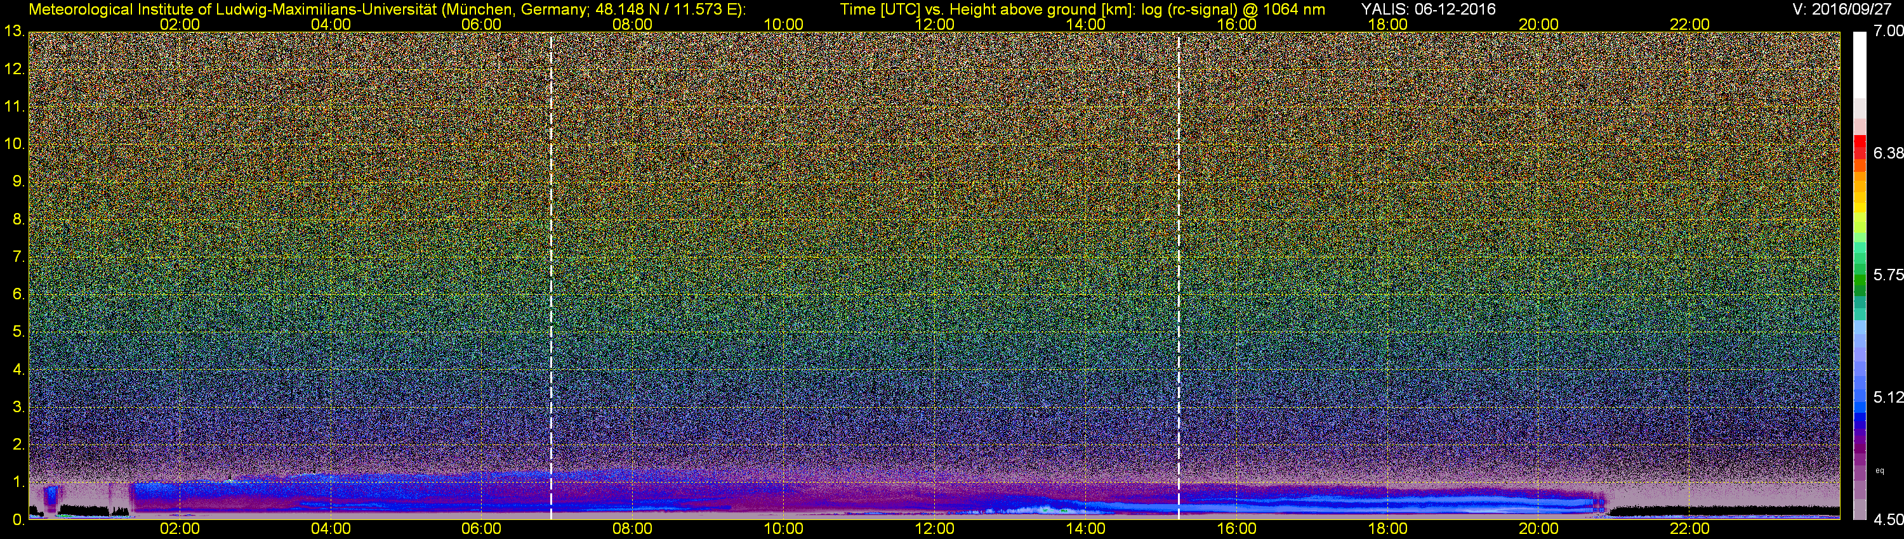Click the 5 km height axis label

tap(18, 332)
